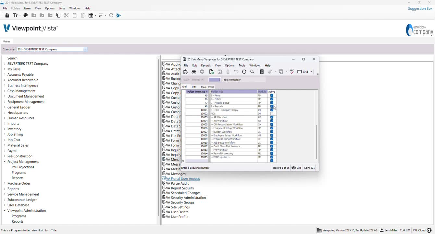Switch to the Info tab
Viewport: 435px width, 234px height.
(194, 87)
